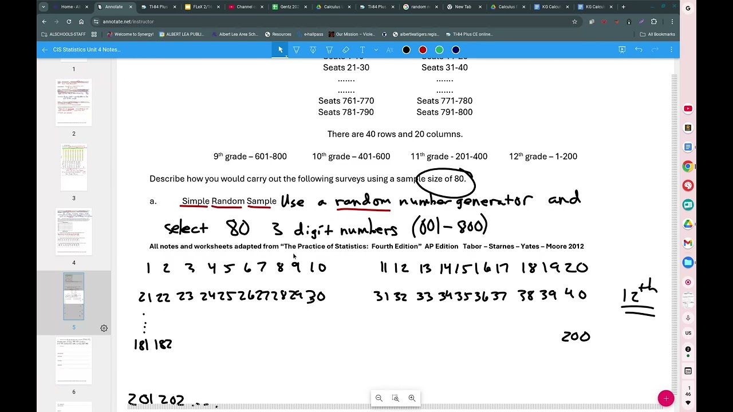Select the text tool
The image size is (733, 412).
362,50
